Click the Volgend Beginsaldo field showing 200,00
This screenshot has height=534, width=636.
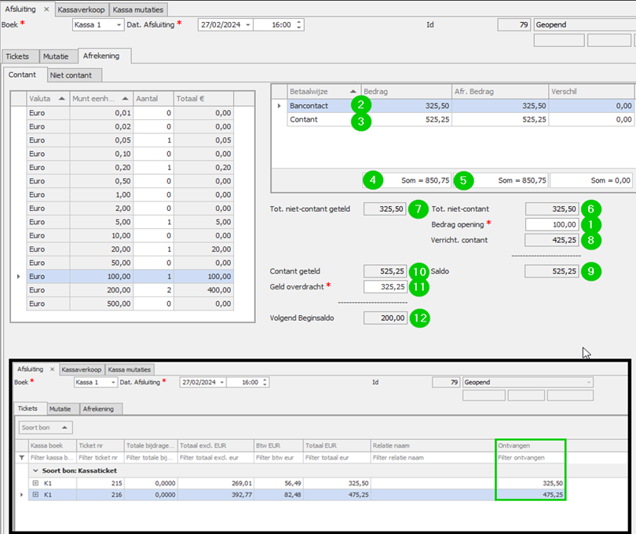coord(386,318)
